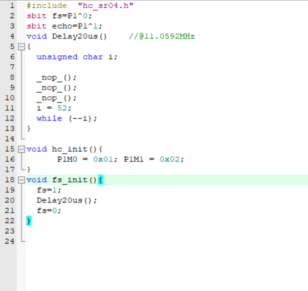
Task: Click the closing brace on line 13
Action: (29, 129)
